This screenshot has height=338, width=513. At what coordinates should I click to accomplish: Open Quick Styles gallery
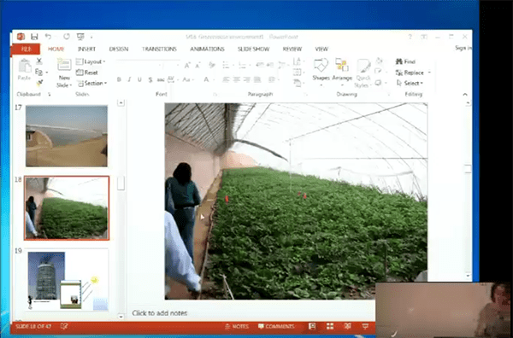[363, 73]
